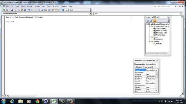Open the Edit menu

(12, 6)
